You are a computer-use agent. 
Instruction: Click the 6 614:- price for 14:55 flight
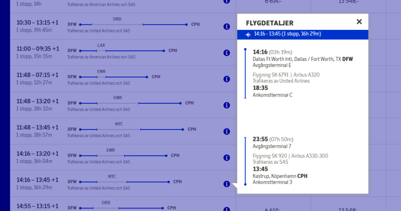coord(274,209)
